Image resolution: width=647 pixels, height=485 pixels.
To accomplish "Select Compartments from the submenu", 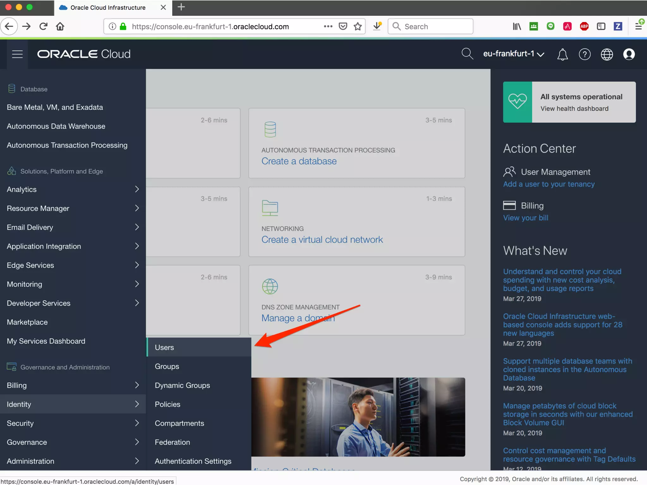I will click(179, 423).
